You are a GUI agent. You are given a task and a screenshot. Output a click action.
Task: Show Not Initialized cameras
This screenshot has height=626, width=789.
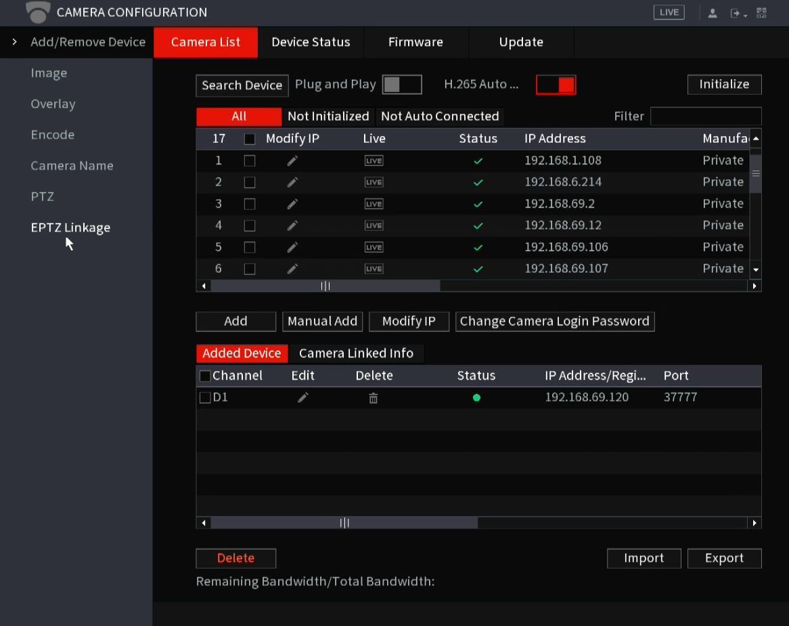[328, 116]
